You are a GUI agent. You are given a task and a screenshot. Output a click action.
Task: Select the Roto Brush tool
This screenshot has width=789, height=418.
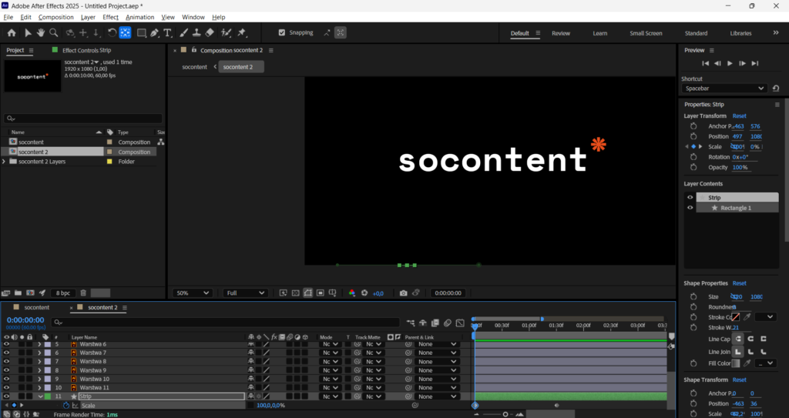[227, 32]
